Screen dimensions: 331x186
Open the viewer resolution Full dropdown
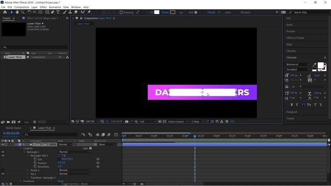pyautogui.click(x=148, y=121)
